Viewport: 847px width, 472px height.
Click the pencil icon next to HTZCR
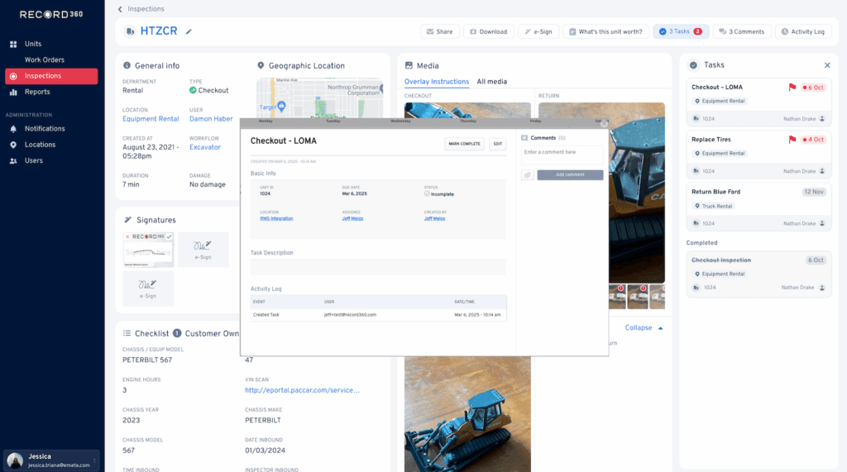[x=189, y=31]
